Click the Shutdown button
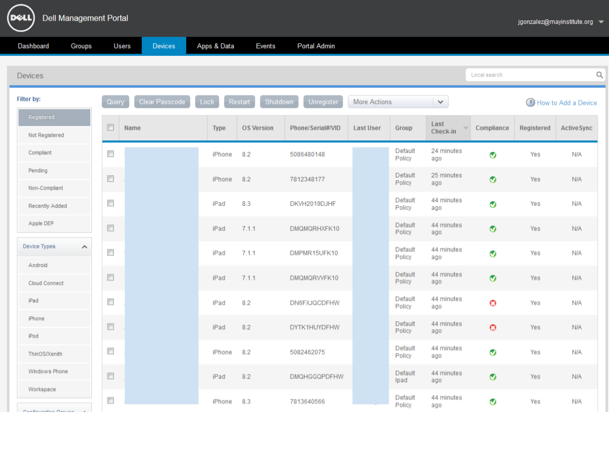Viewport: 609px width, 456px height. (279, 102)
